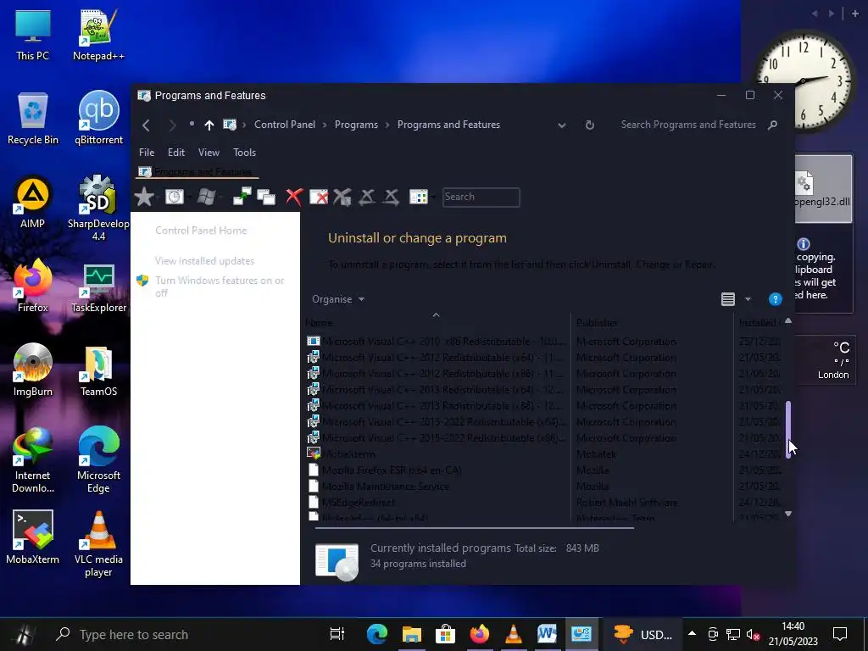
Task: Click the cascading windows toolbar icon
Action: coord(266,197)
